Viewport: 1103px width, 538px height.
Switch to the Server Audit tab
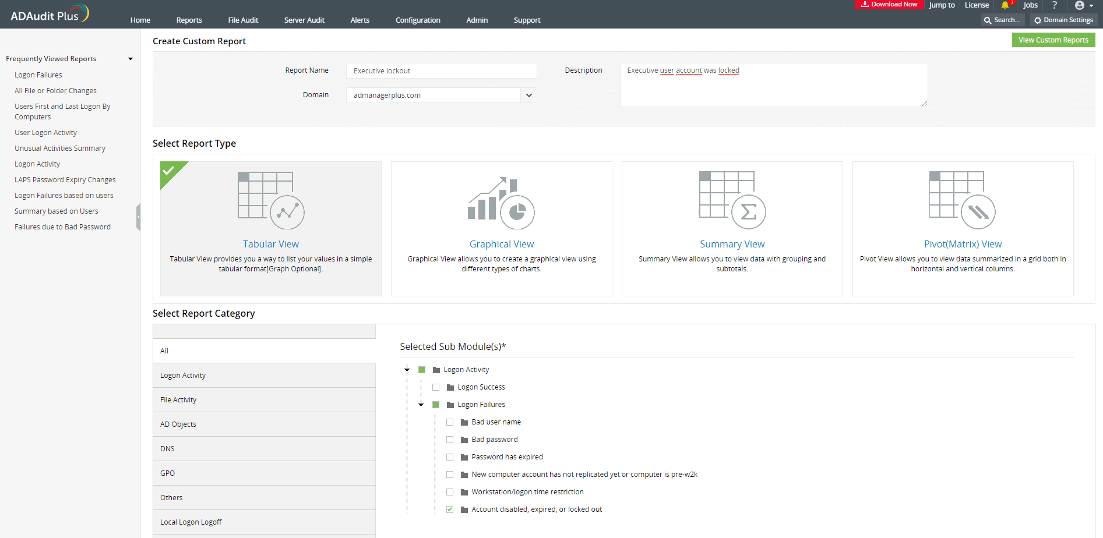304,20
